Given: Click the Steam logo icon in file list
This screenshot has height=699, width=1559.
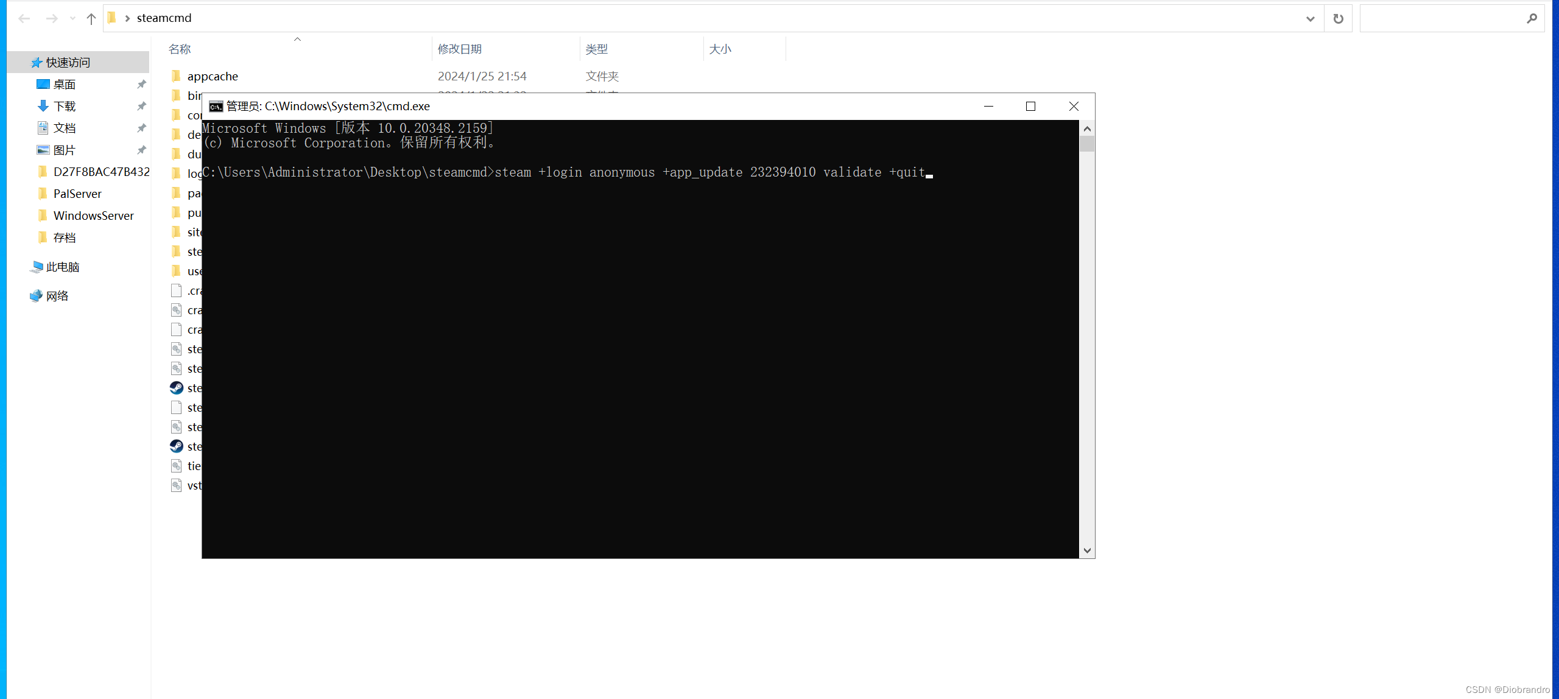Looking at the screenshot, I should pos(177,388).
